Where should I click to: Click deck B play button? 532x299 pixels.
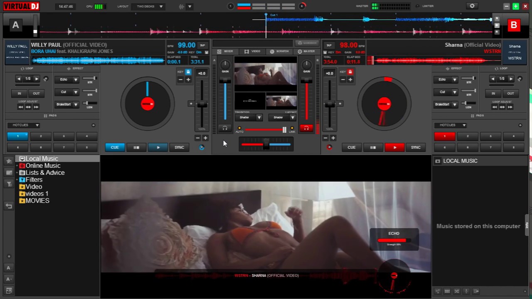pyautogui.click(x=394, y=147)
